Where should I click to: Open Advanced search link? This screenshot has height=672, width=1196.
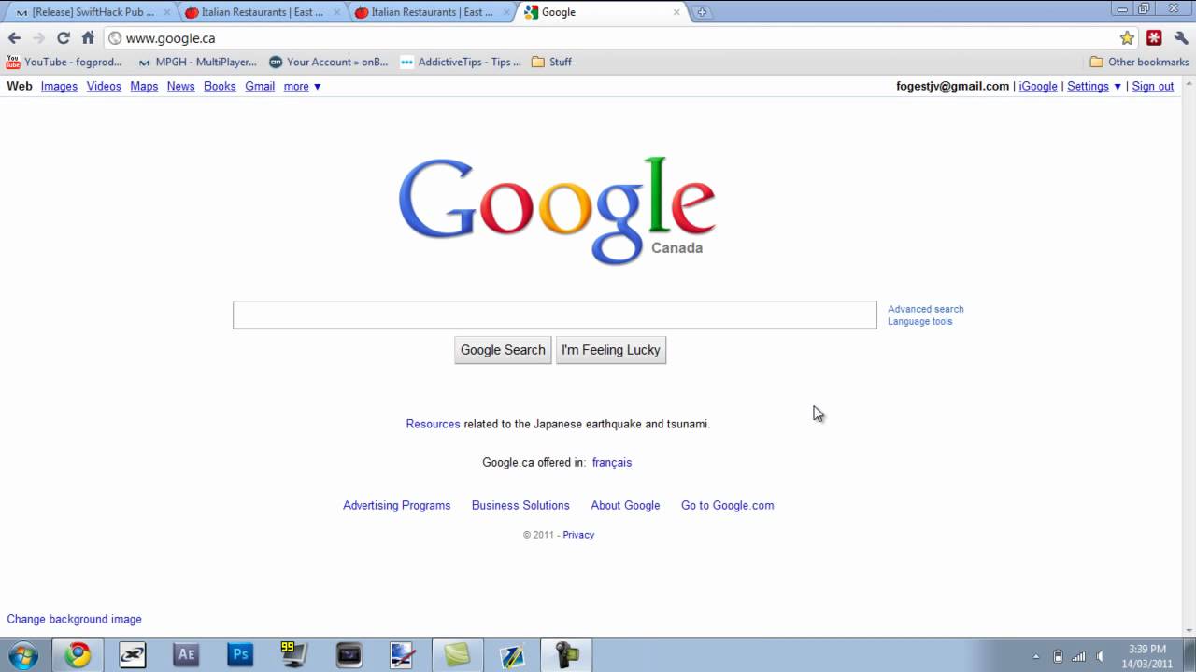[x=925, y=309]
